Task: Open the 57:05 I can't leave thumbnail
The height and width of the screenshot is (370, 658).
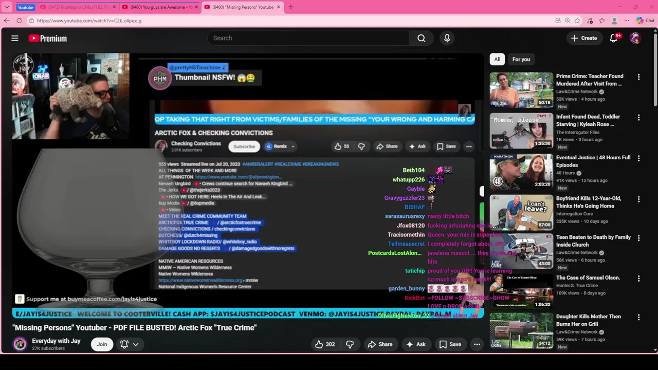Action: pyautogui.click(x=521, y=212)
